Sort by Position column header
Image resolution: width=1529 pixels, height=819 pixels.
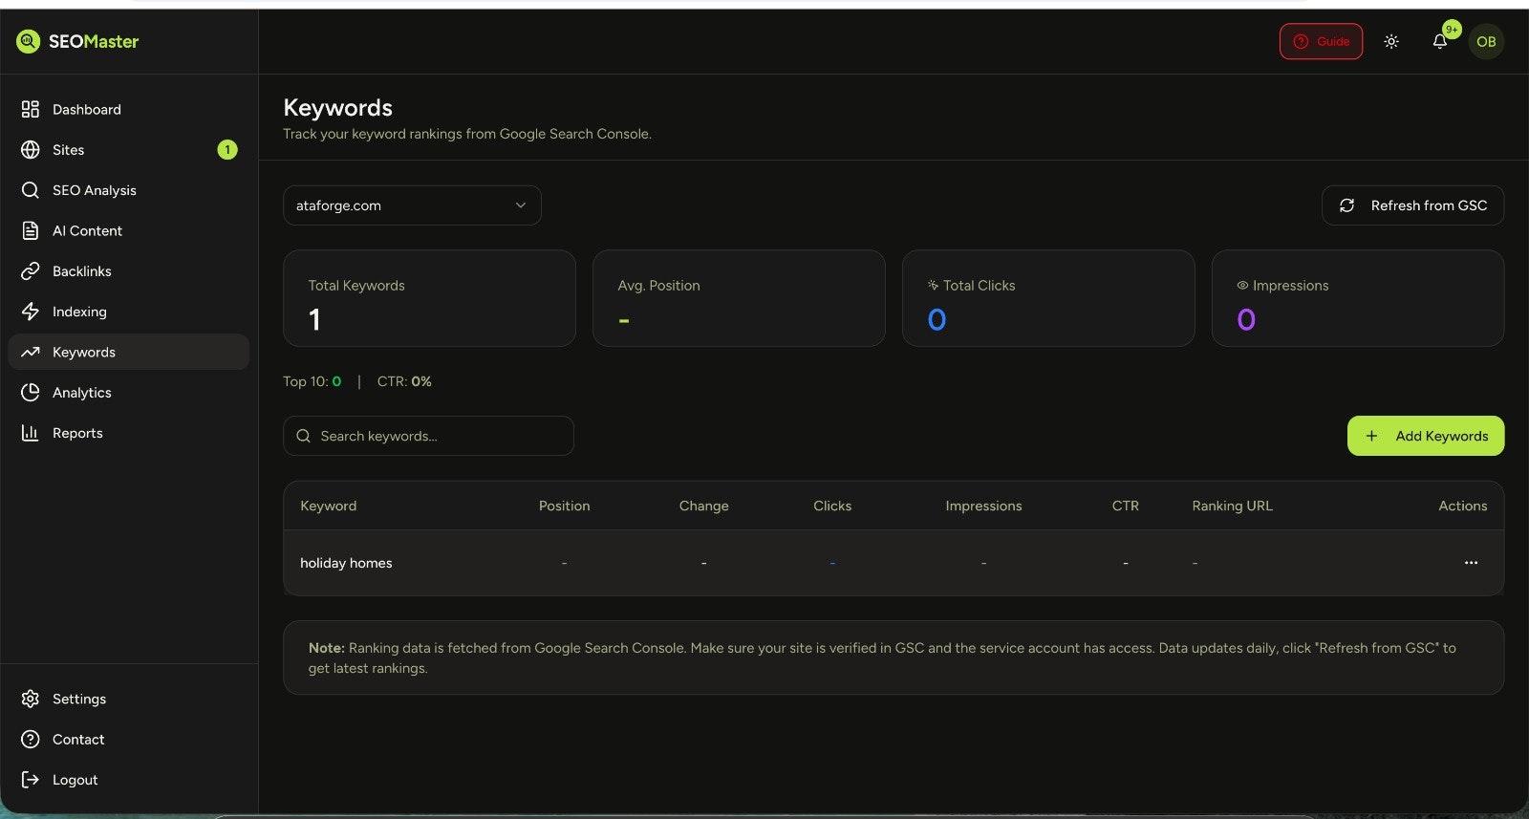[565, 506]
